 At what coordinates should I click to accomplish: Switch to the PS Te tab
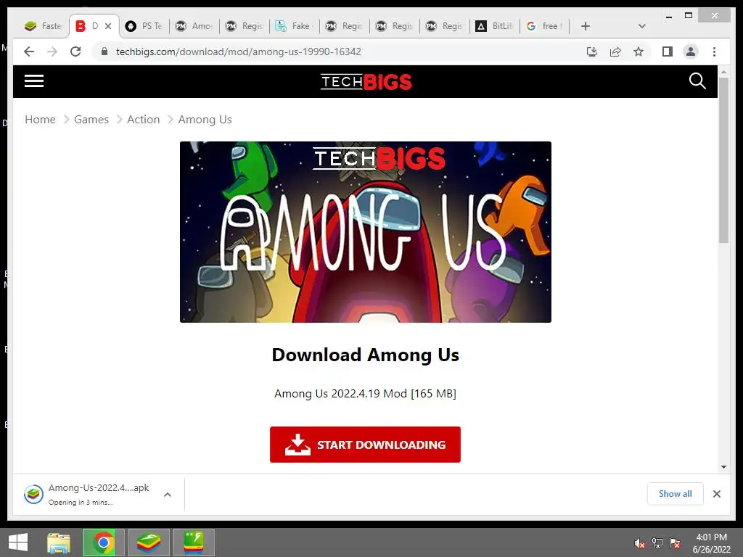(144, 26)
